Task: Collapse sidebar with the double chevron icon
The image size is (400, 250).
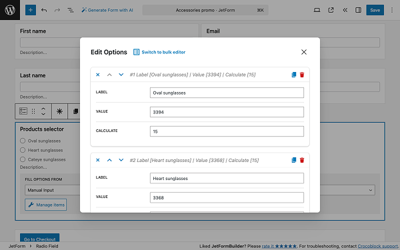Action: coord(345,10)
